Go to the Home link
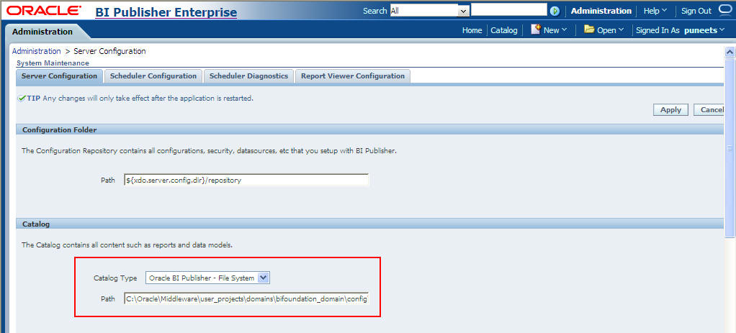The width and height of the screenshot is (736, 333). [x=472, y=30]
